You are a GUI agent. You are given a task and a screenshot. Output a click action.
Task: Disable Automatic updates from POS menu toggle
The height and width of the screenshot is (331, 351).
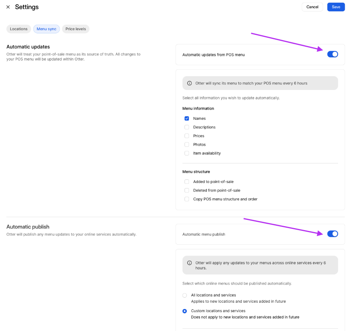(332, 55)
